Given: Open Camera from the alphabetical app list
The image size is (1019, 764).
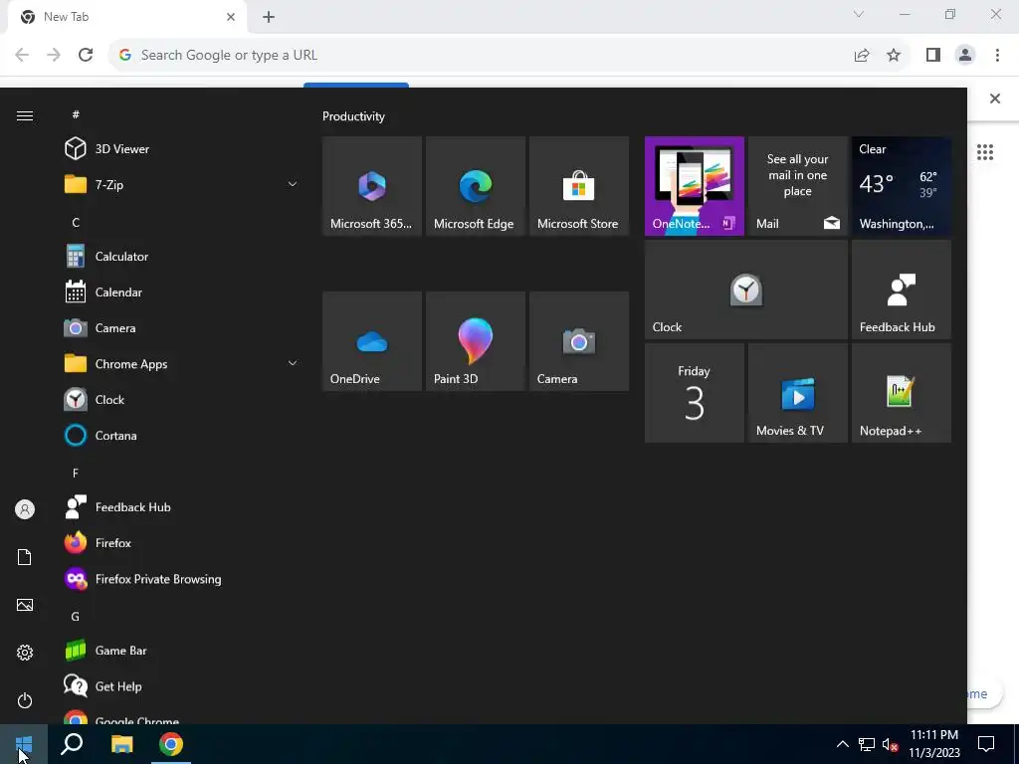Looking at the screenshot, I should point(182,328).
